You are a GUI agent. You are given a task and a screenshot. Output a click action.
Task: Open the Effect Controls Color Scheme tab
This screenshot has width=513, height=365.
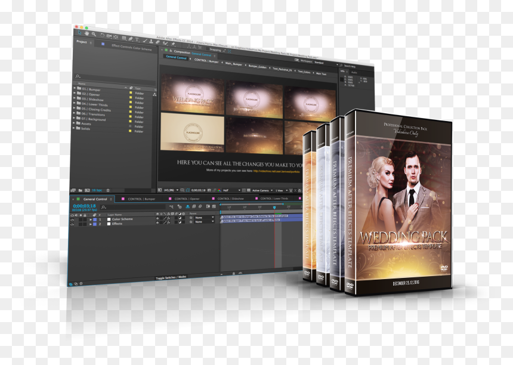pyautogui.click(x=131, y=48)
